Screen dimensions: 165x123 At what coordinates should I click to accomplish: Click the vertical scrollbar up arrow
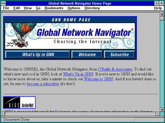(162, 14)
